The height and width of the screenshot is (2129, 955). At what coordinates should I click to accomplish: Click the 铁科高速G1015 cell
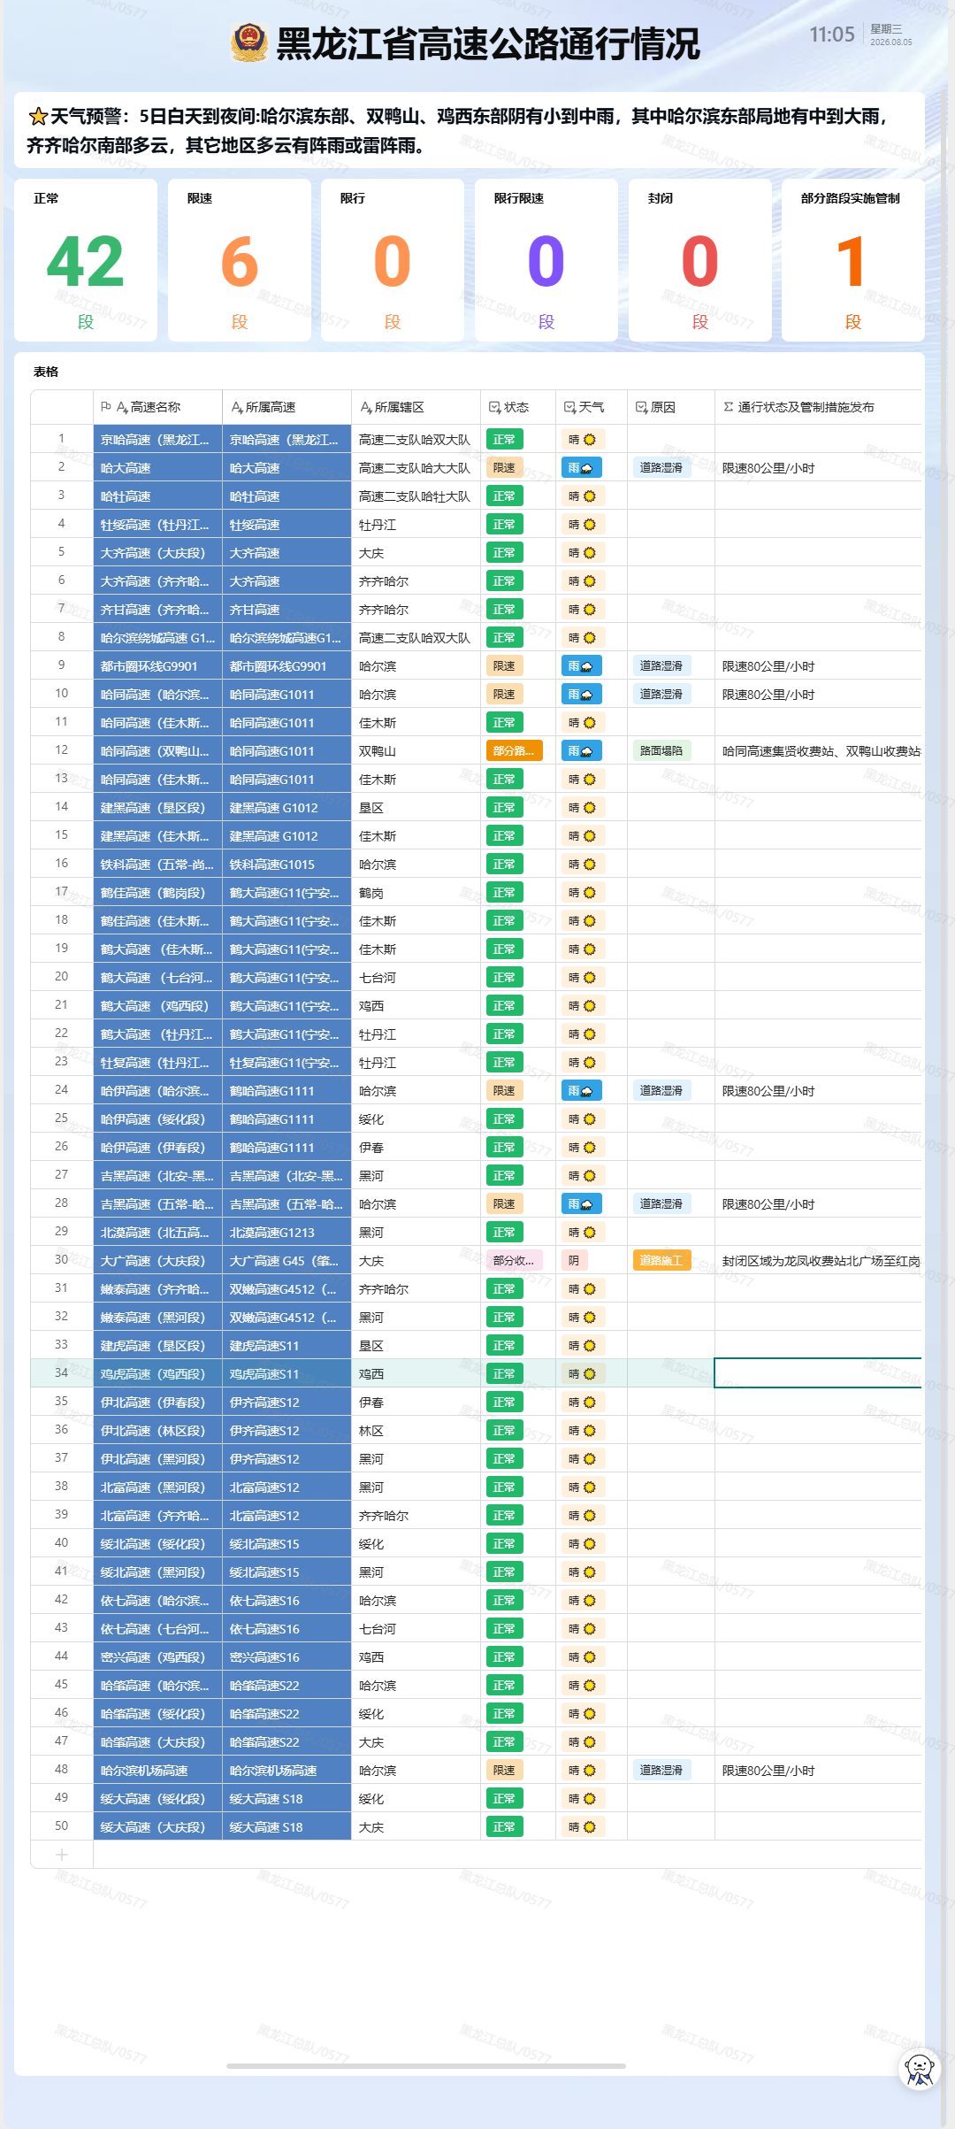coord(286,864)
